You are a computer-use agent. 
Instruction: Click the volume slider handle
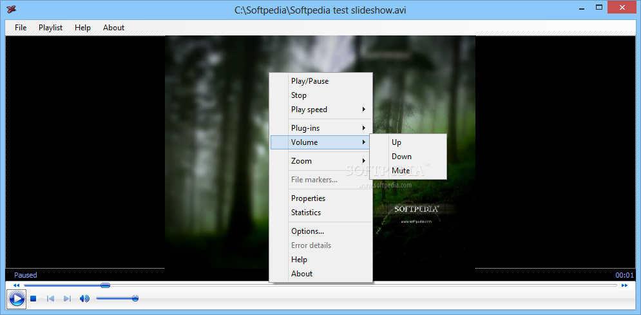[x=135, y=298]
